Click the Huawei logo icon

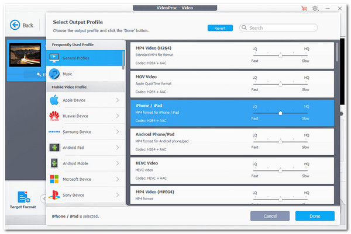tap(54, 116)
